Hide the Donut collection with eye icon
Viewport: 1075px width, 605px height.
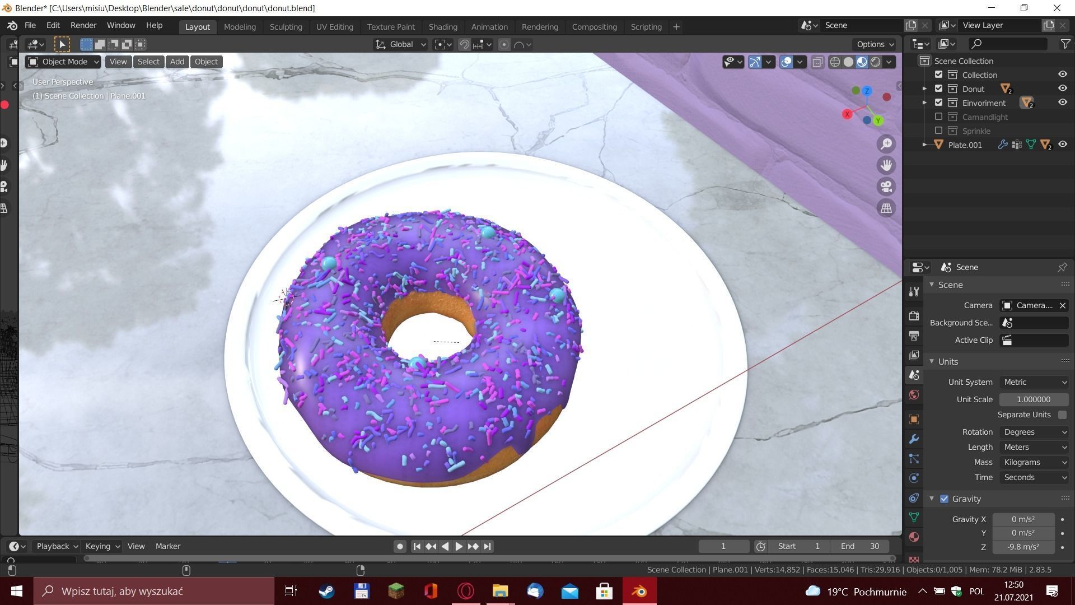pyautogui.click(x=1062, y=89)
